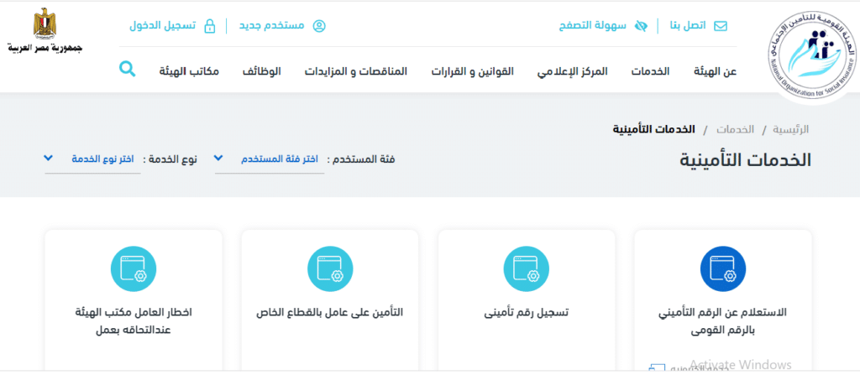Click the الرئيسية breadcrumb link
Viewport: 860px width, 375px height.
791,129
